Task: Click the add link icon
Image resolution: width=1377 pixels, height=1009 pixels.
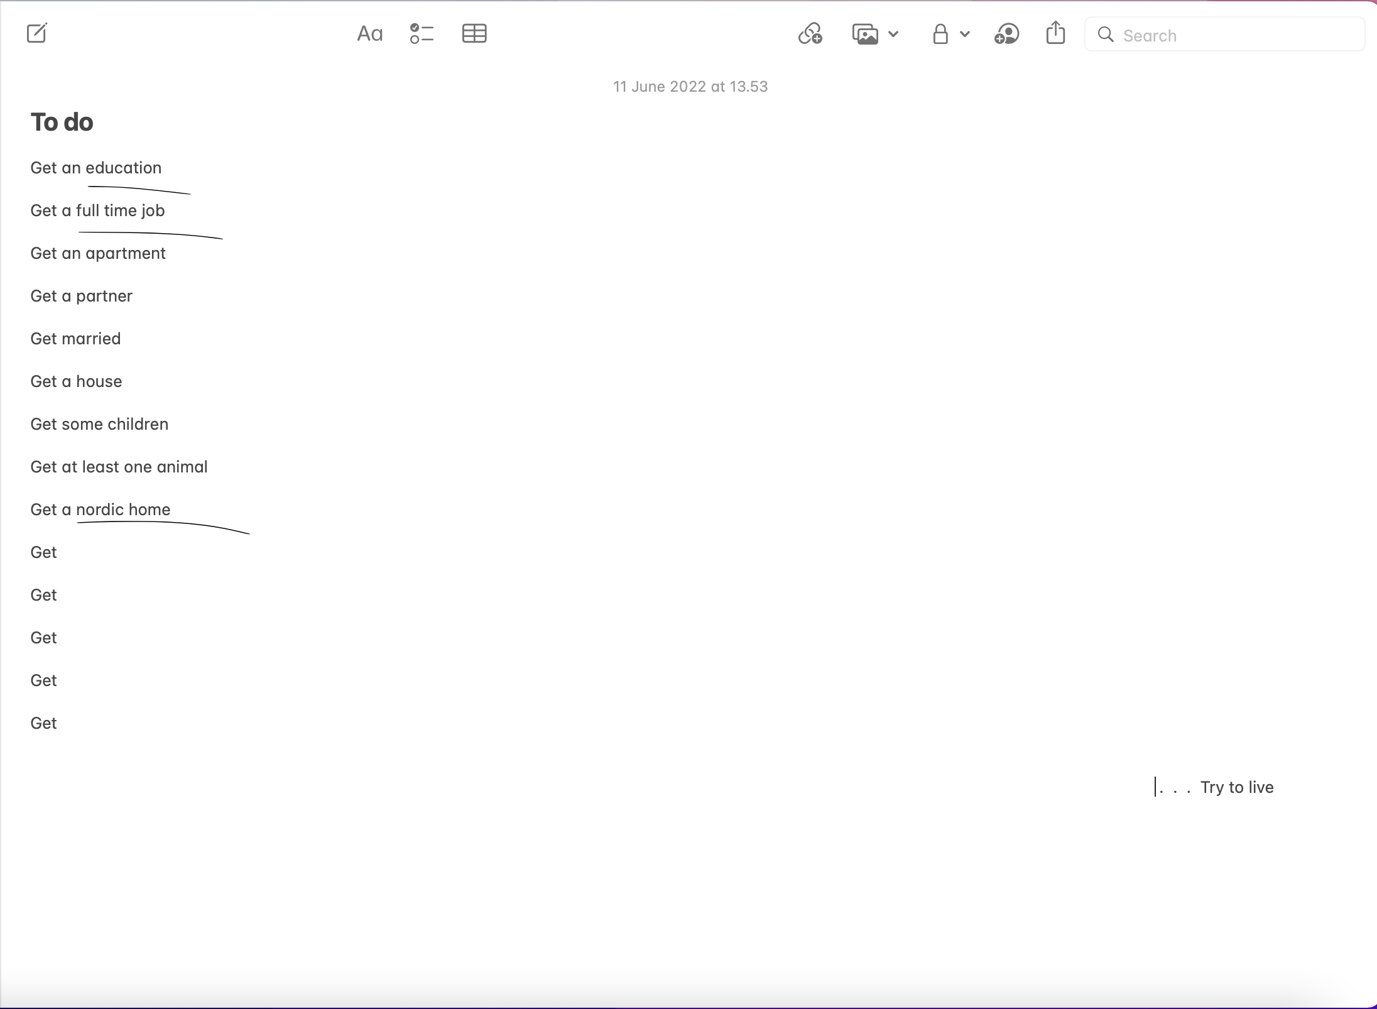Action: (810, 34)
